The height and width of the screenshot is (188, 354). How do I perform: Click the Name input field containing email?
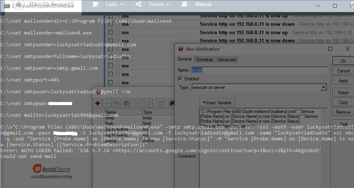pos(259,70)
